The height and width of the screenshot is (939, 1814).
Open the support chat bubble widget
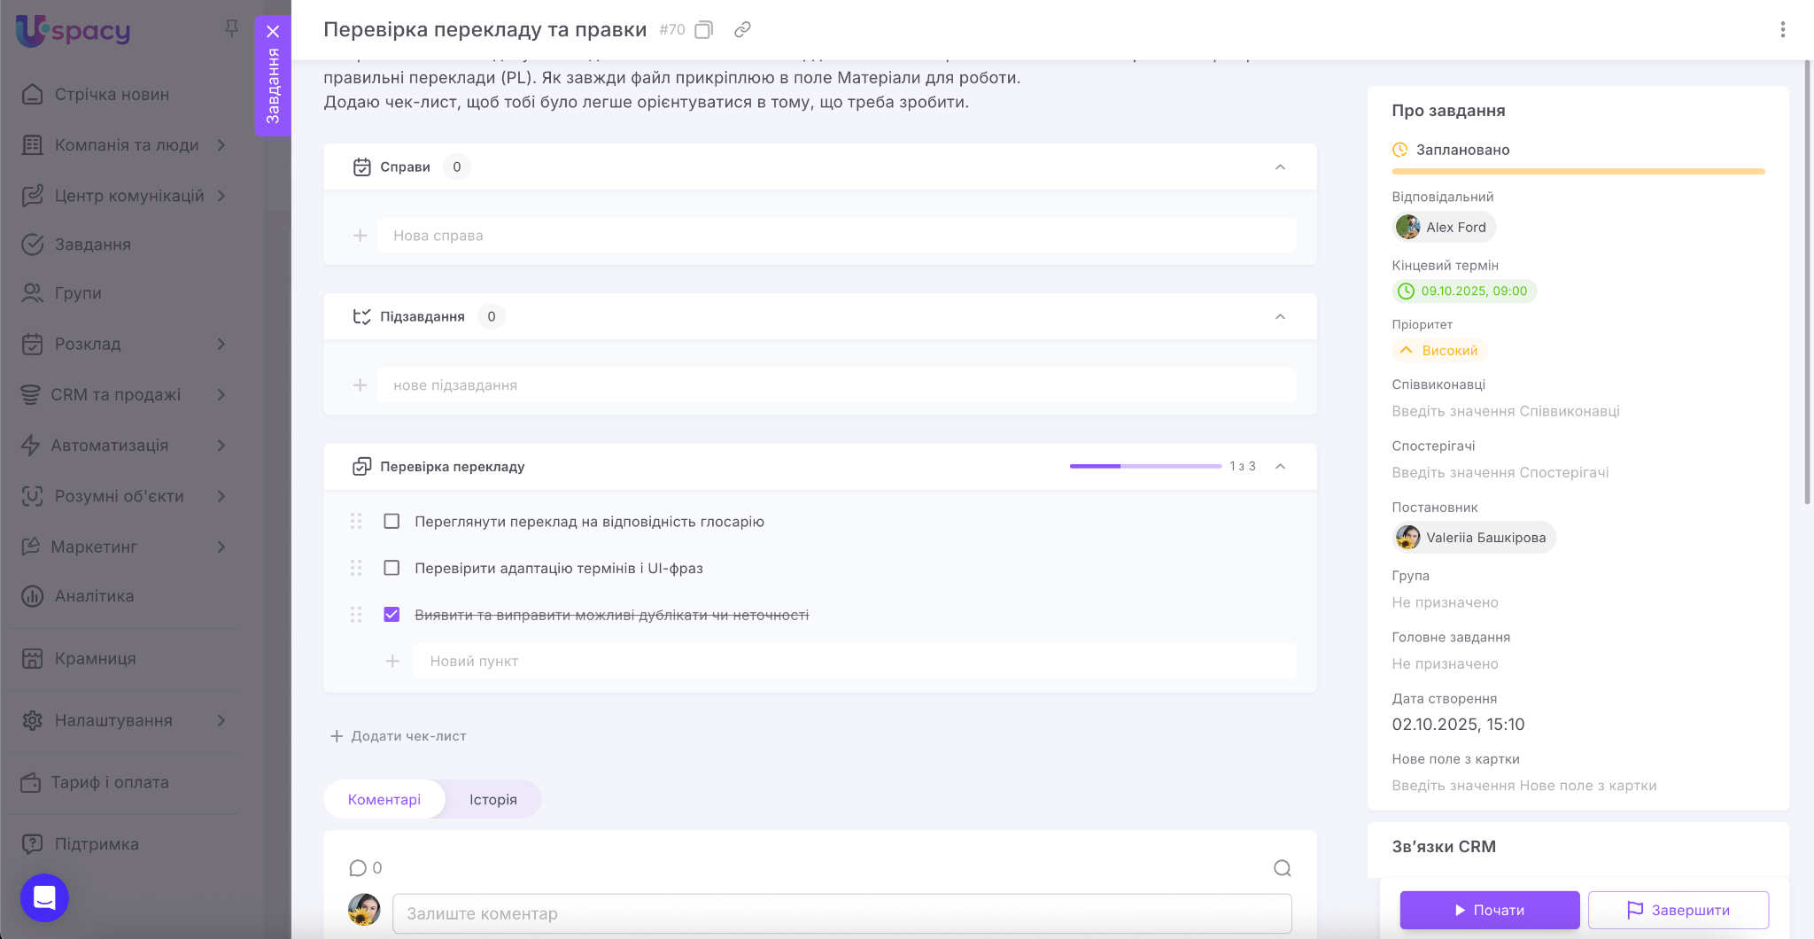point(44,897)
